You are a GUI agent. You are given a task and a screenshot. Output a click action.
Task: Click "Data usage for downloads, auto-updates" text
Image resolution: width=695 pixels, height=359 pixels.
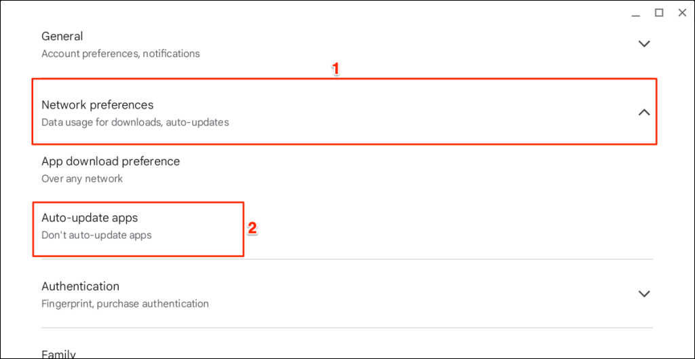point(135,123)
